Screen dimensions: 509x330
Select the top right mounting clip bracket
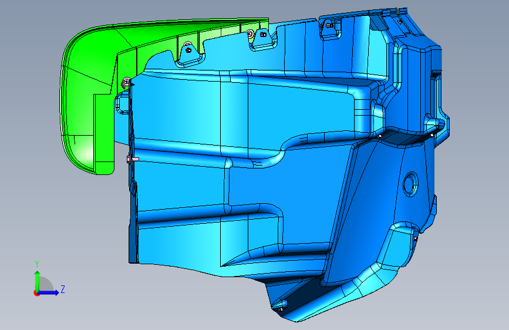click(x=331, y=28)
